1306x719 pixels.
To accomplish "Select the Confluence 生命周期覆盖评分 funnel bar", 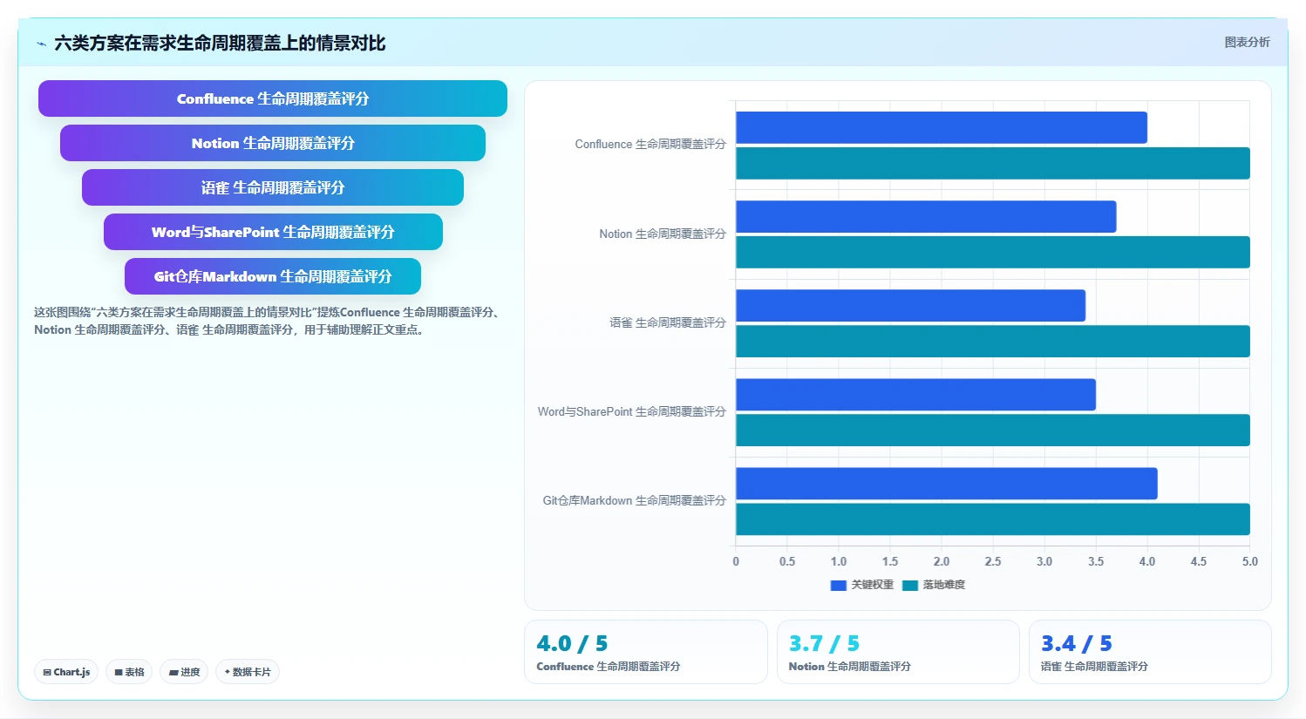I will coord(273,98).
